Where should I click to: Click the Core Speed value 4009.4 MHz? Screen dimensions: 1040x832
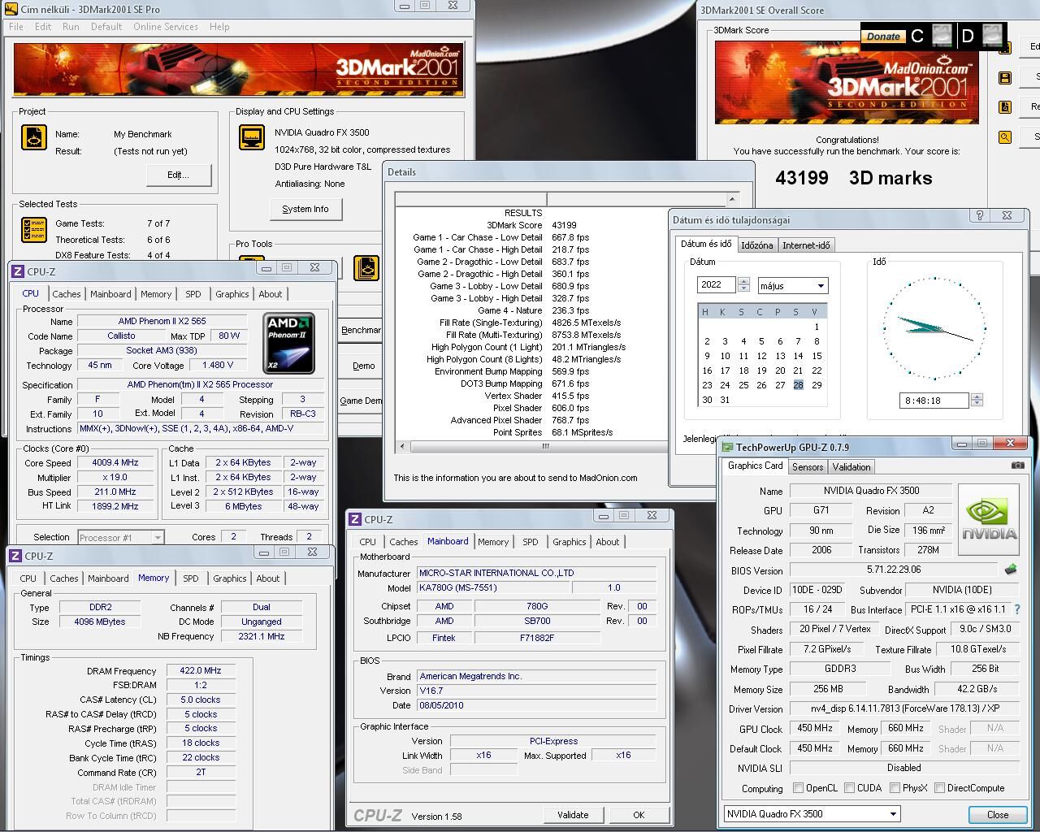(x=115, y=462)
